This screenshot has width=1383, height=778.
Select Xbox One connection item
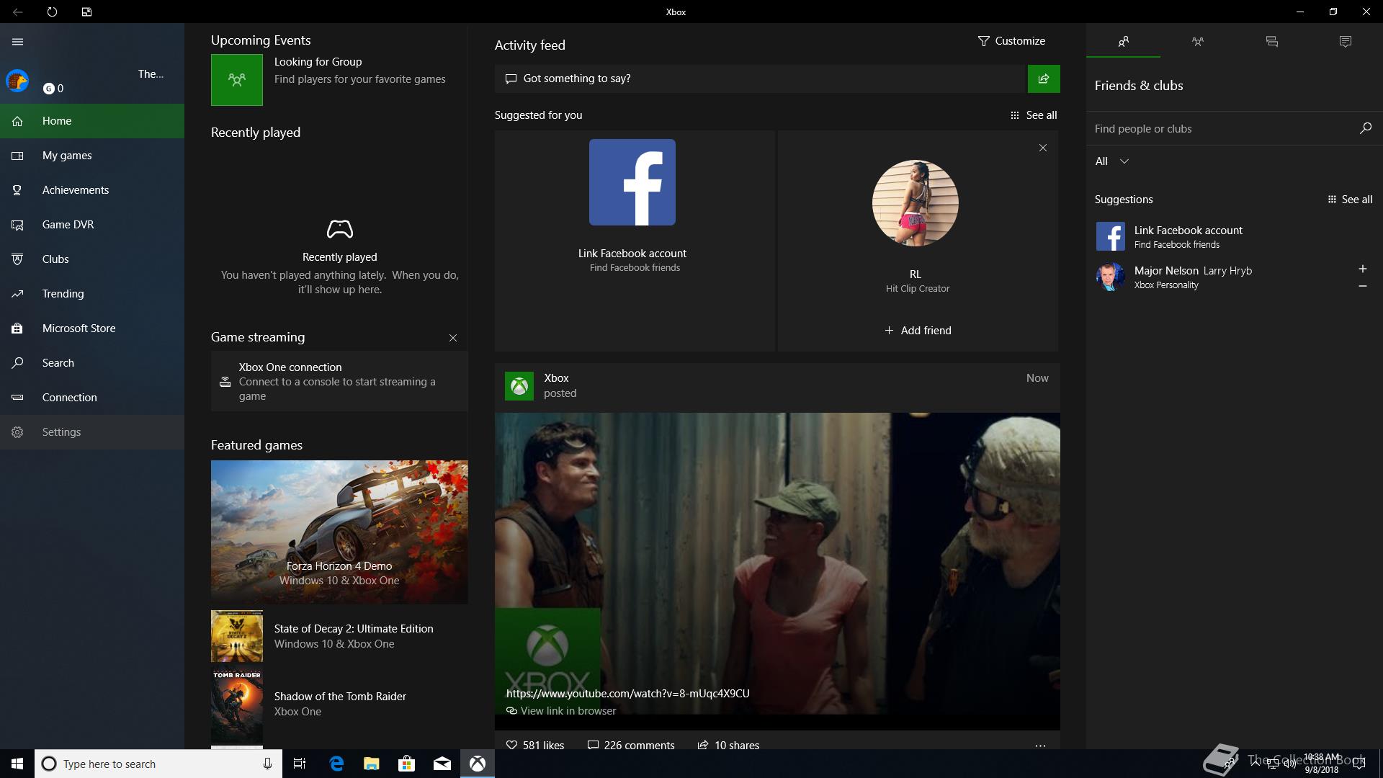pyautogui.click(x=339, y=381)
